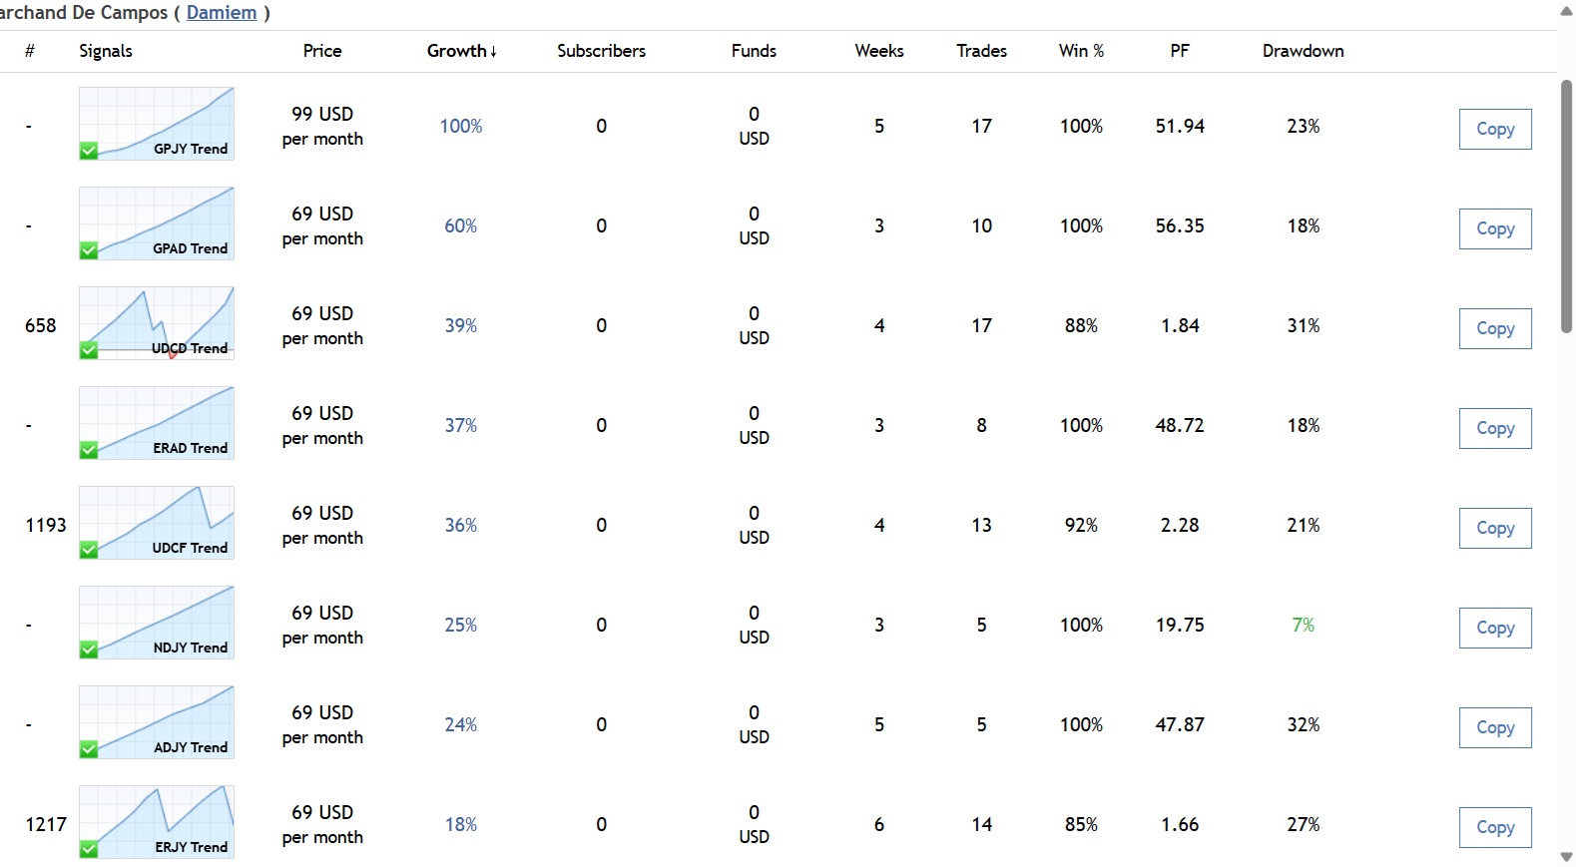The image size is (1576, 867).
Task: Click the green checkmark on GPAD Trend
Action: coord(89,250)
